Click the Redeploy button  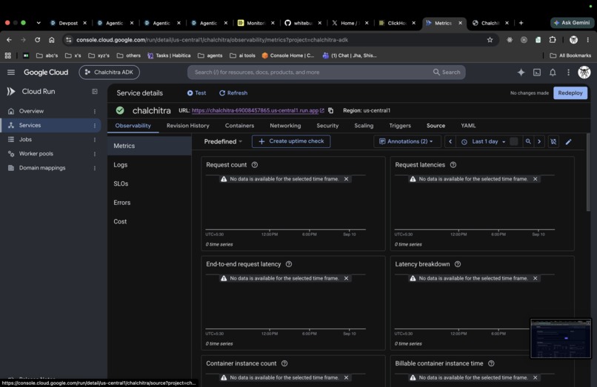point(570,92)
